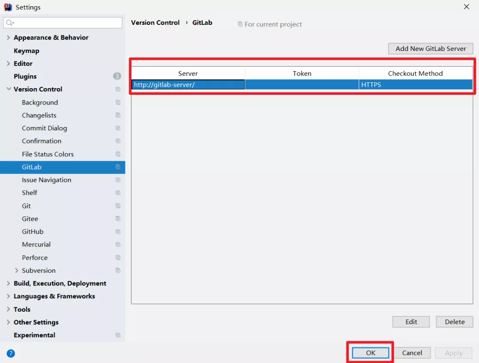Click Version Control breadcrumb link
The image size is (479, 363).
(155, 23)
